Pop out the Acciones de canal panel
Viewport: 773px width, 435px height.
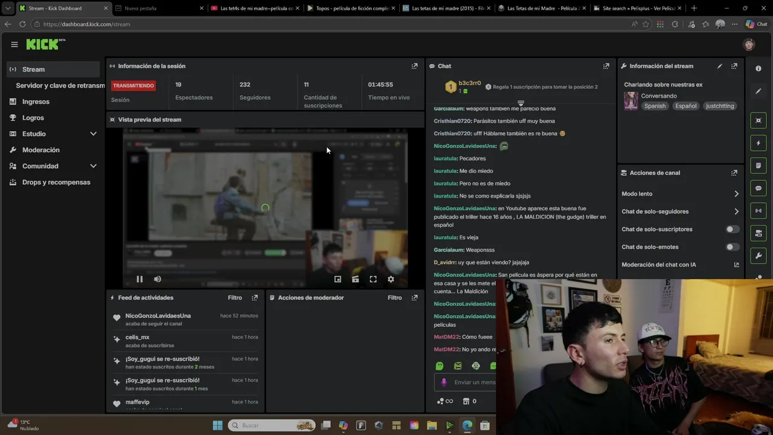734,172
